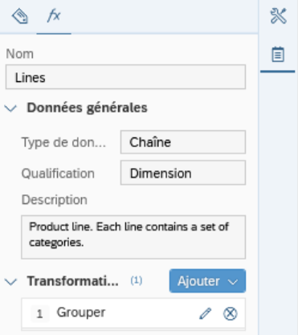Click inside the Description text area
The width and height of the screenshot is (298, 335).
point(133,237)
